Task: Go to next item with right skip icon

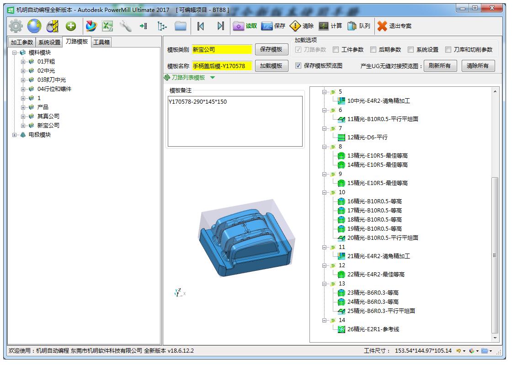Action: (221, 26)
